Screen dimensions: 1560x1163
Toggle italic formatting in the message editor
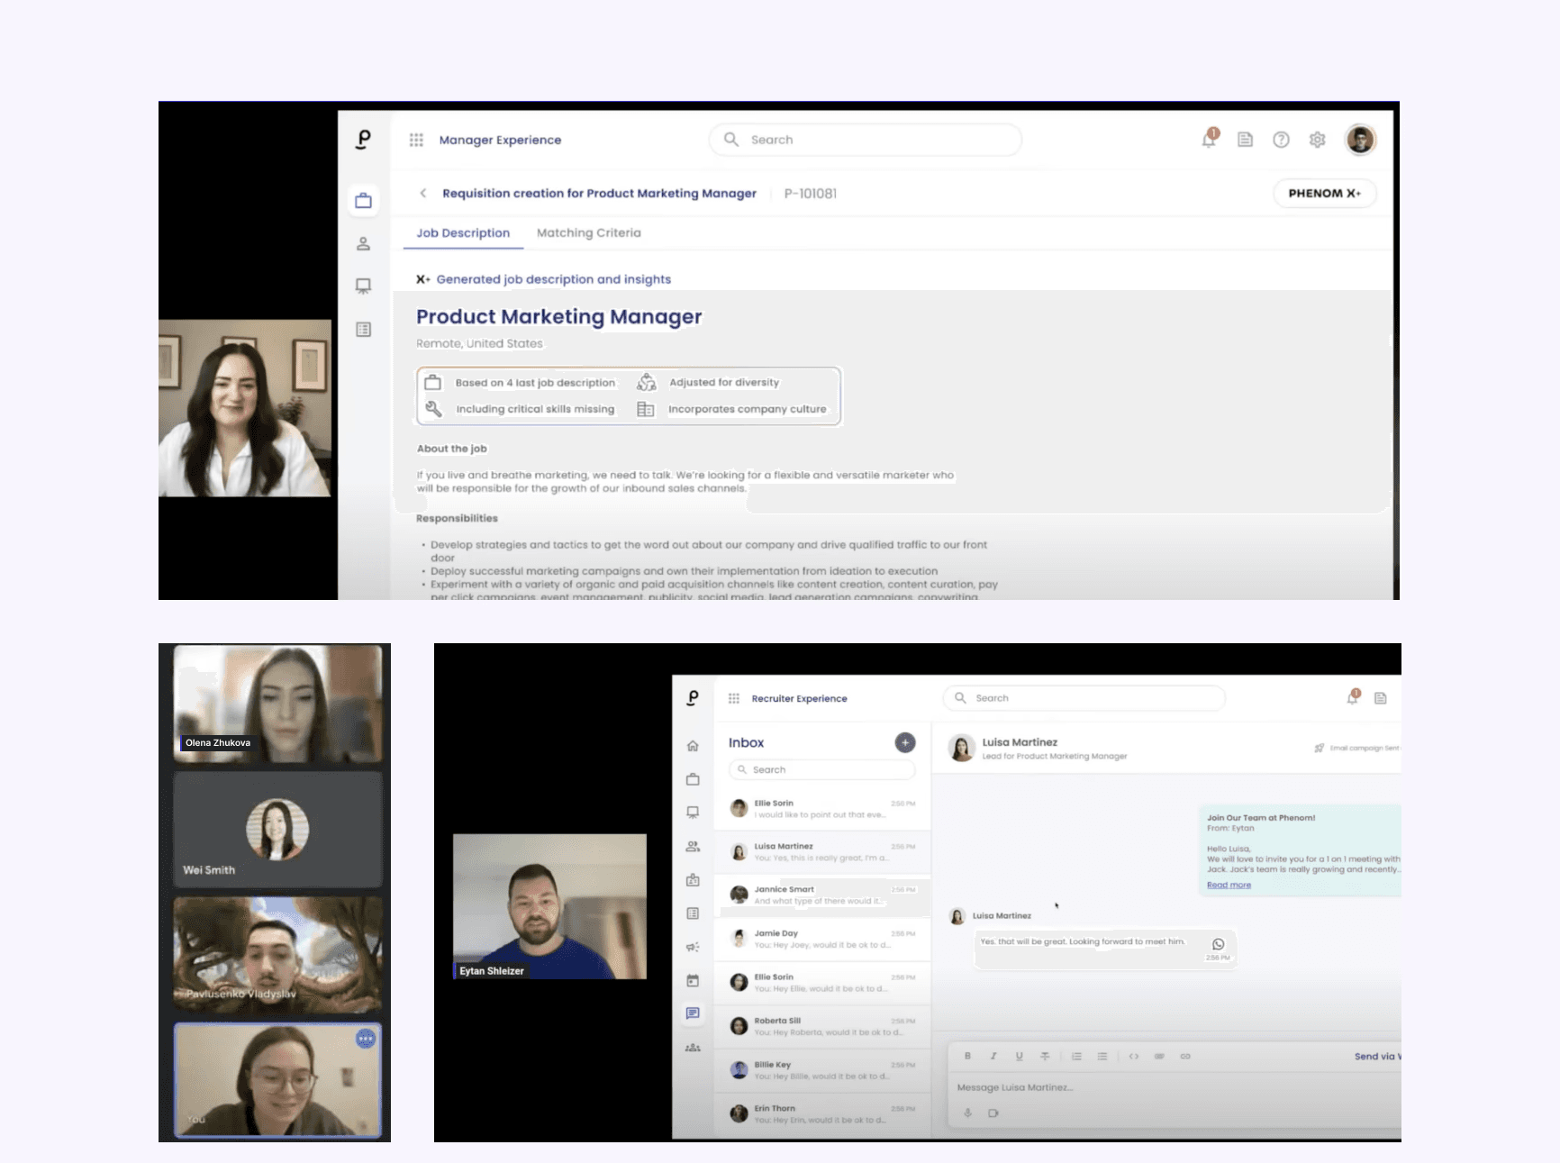[x=993, y=1056]
